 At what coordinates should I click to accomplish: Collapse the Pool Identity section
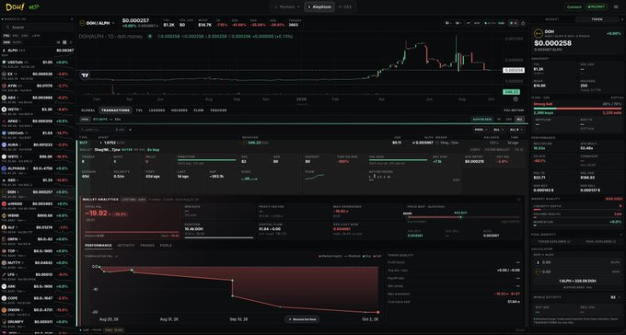(620, 235)
